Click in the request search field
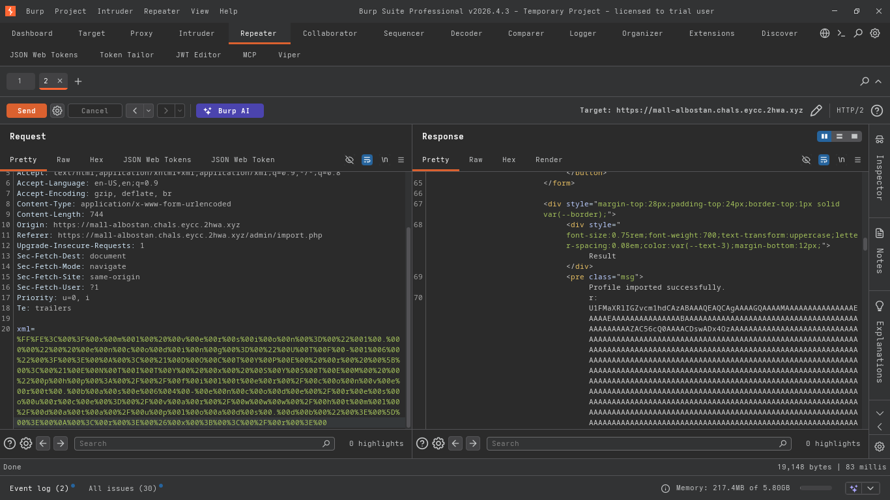 point(205,443)
